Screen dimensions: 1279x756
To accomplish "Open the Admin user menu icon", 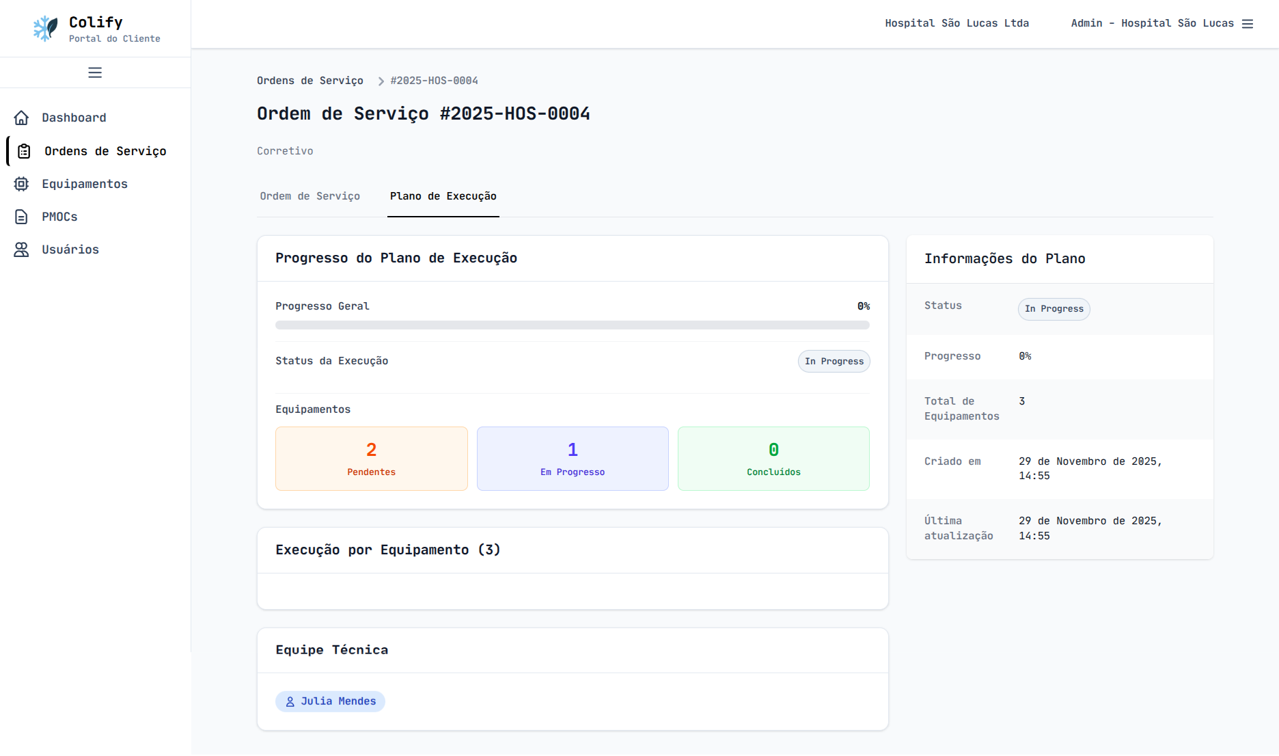I will (x=1248, y=24).
